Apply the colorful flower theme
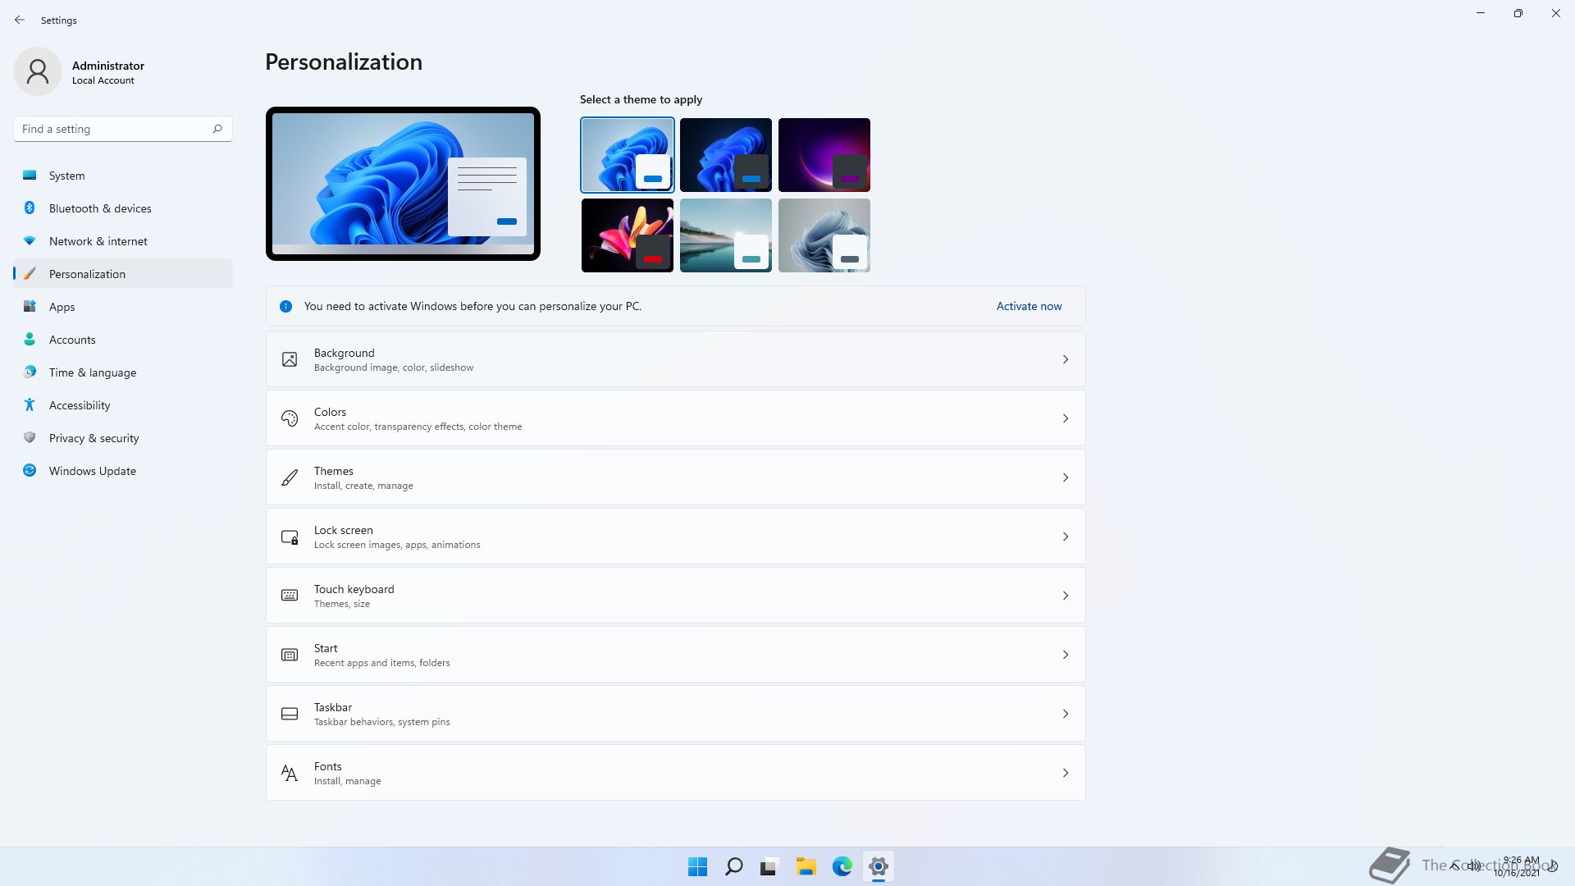 pos(628,235)
